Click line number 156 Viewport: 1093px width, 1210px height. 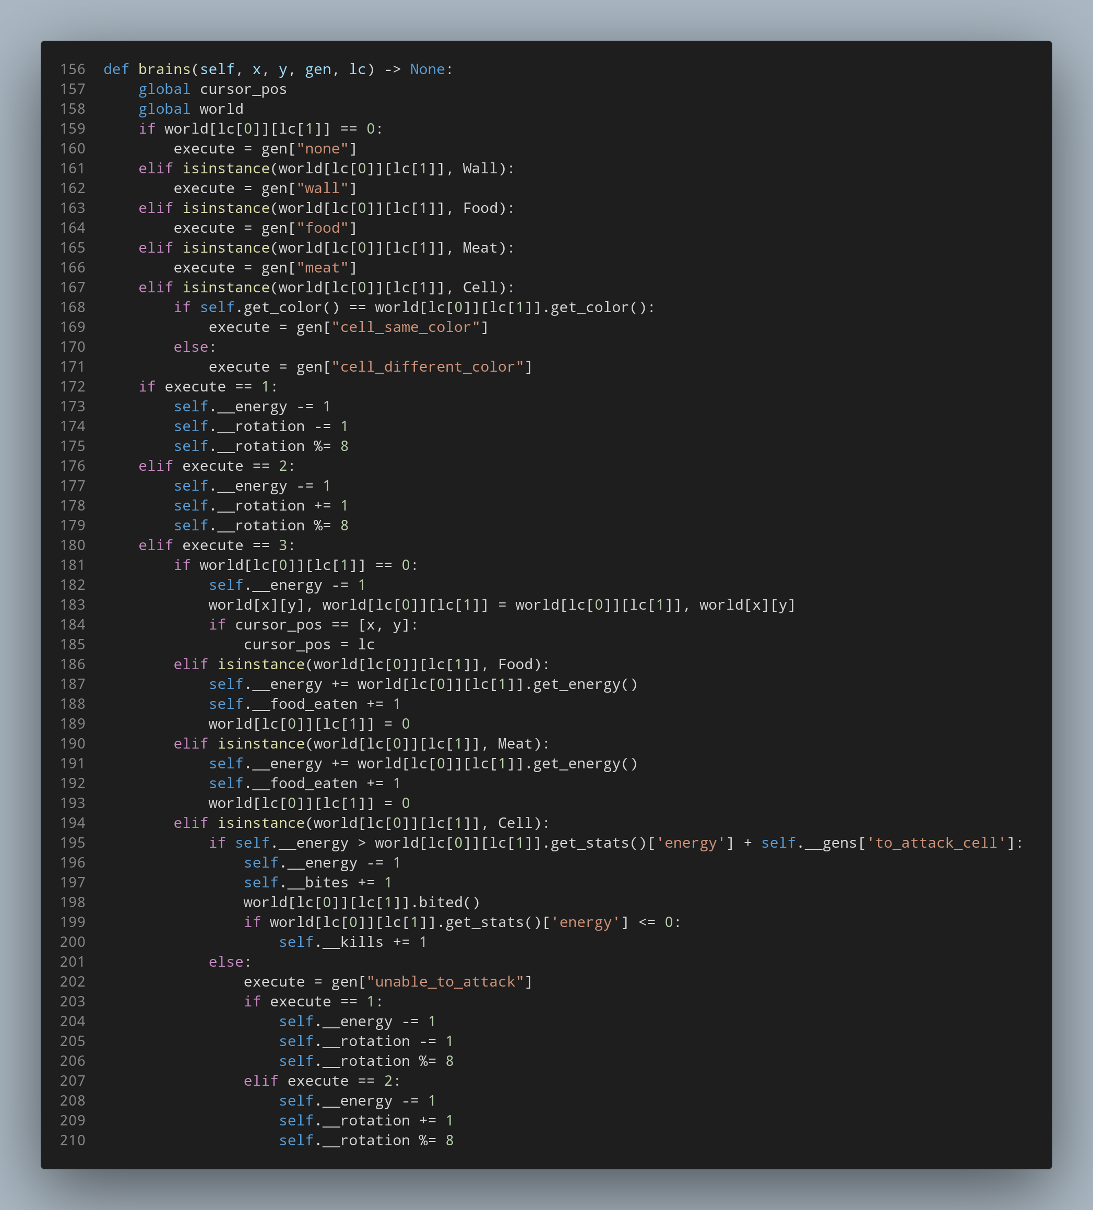pos(73,69)
